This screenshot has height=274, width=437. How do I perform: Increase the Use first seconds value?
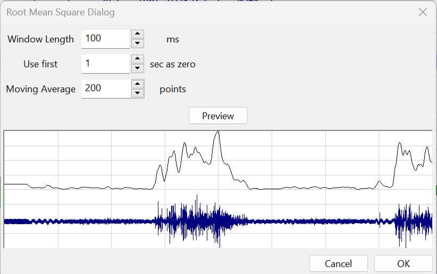[138, 59]
